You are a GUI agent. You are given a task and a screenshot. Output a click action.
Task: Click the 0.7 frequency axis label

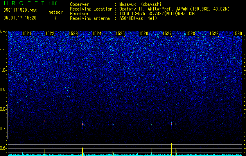4,129
